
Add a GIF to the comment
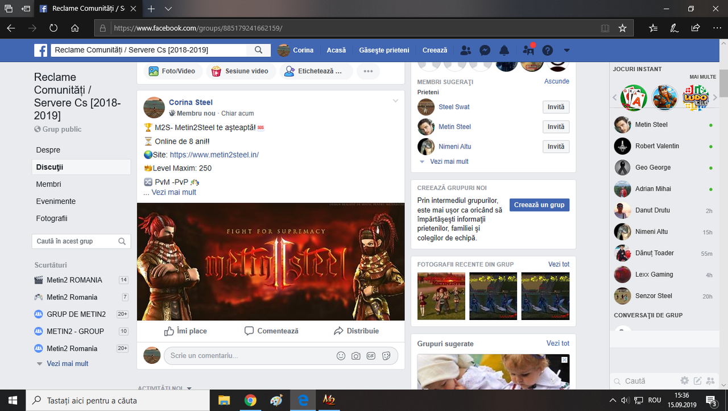point(371,356)
